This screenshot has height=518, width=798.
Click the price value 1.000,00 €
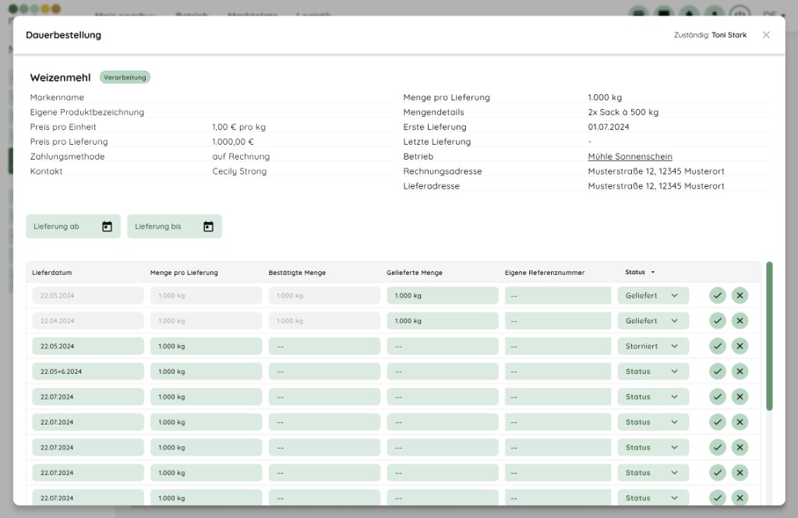tap(232, 142)
